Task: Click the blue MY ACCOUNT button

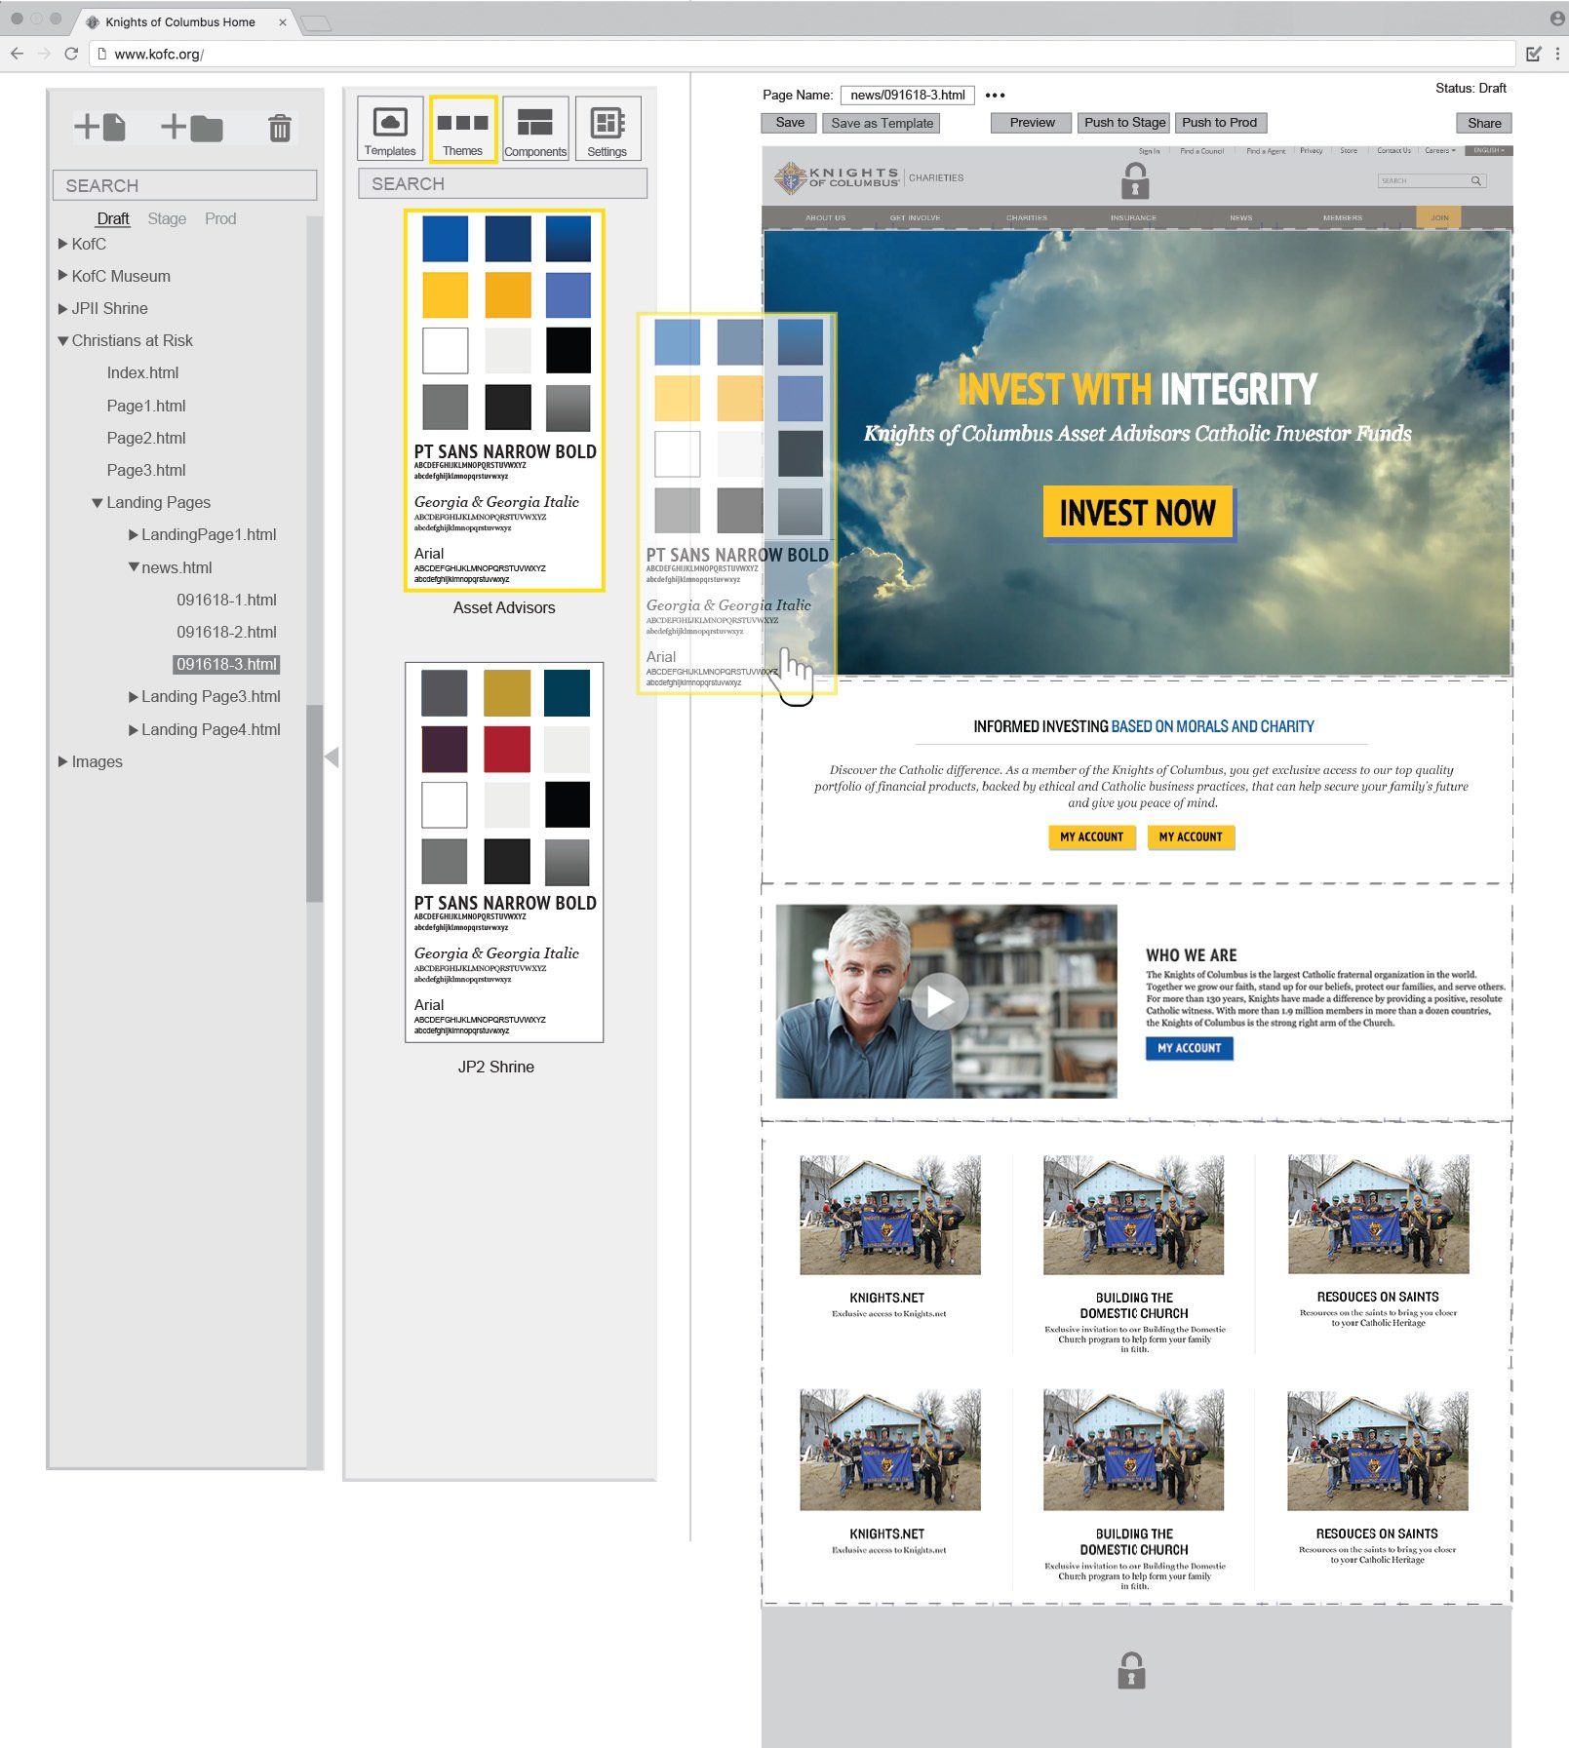Action: (x=1189, y=1048)
